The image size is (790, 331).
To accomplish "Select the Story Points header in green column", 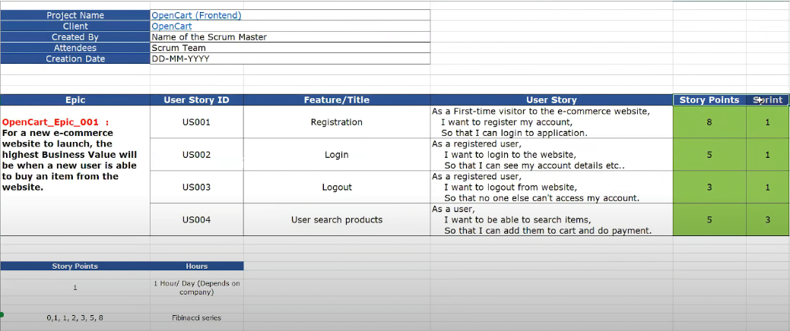I will pyautogui.click(x=709, y=100).
